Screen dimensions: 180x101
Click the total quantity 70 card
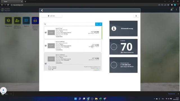pos(123,47)
